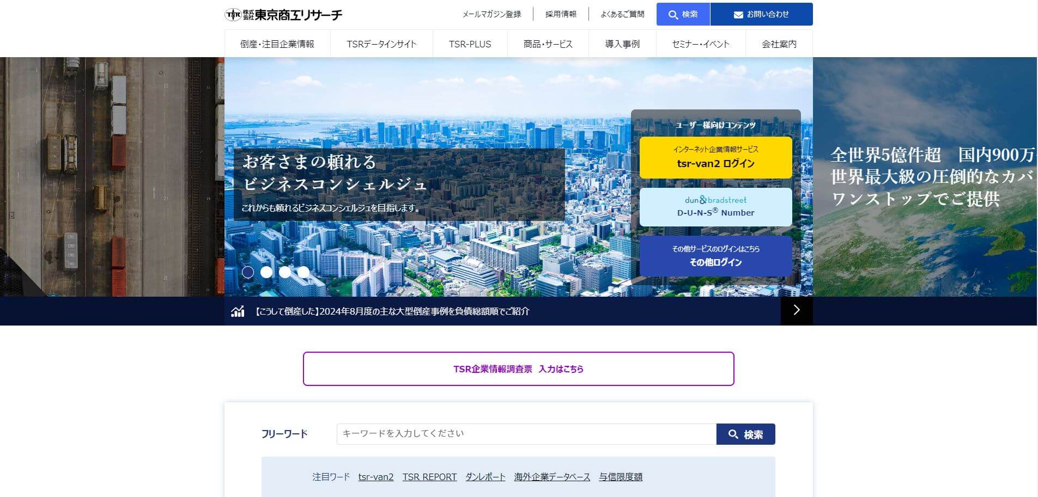
Task: Click the Tokyo Shoko Research logo
Action: coord(283,15)
